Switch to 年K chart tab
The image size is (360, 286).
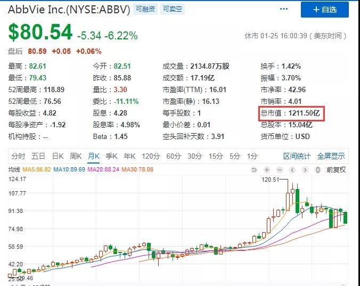129,156
